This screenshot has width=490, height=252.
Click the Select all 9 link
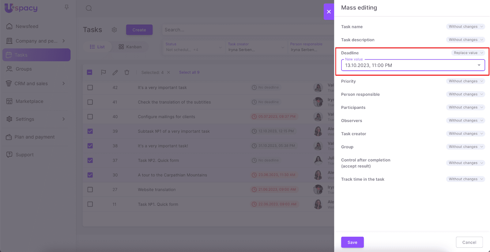(x=189, y=73)
